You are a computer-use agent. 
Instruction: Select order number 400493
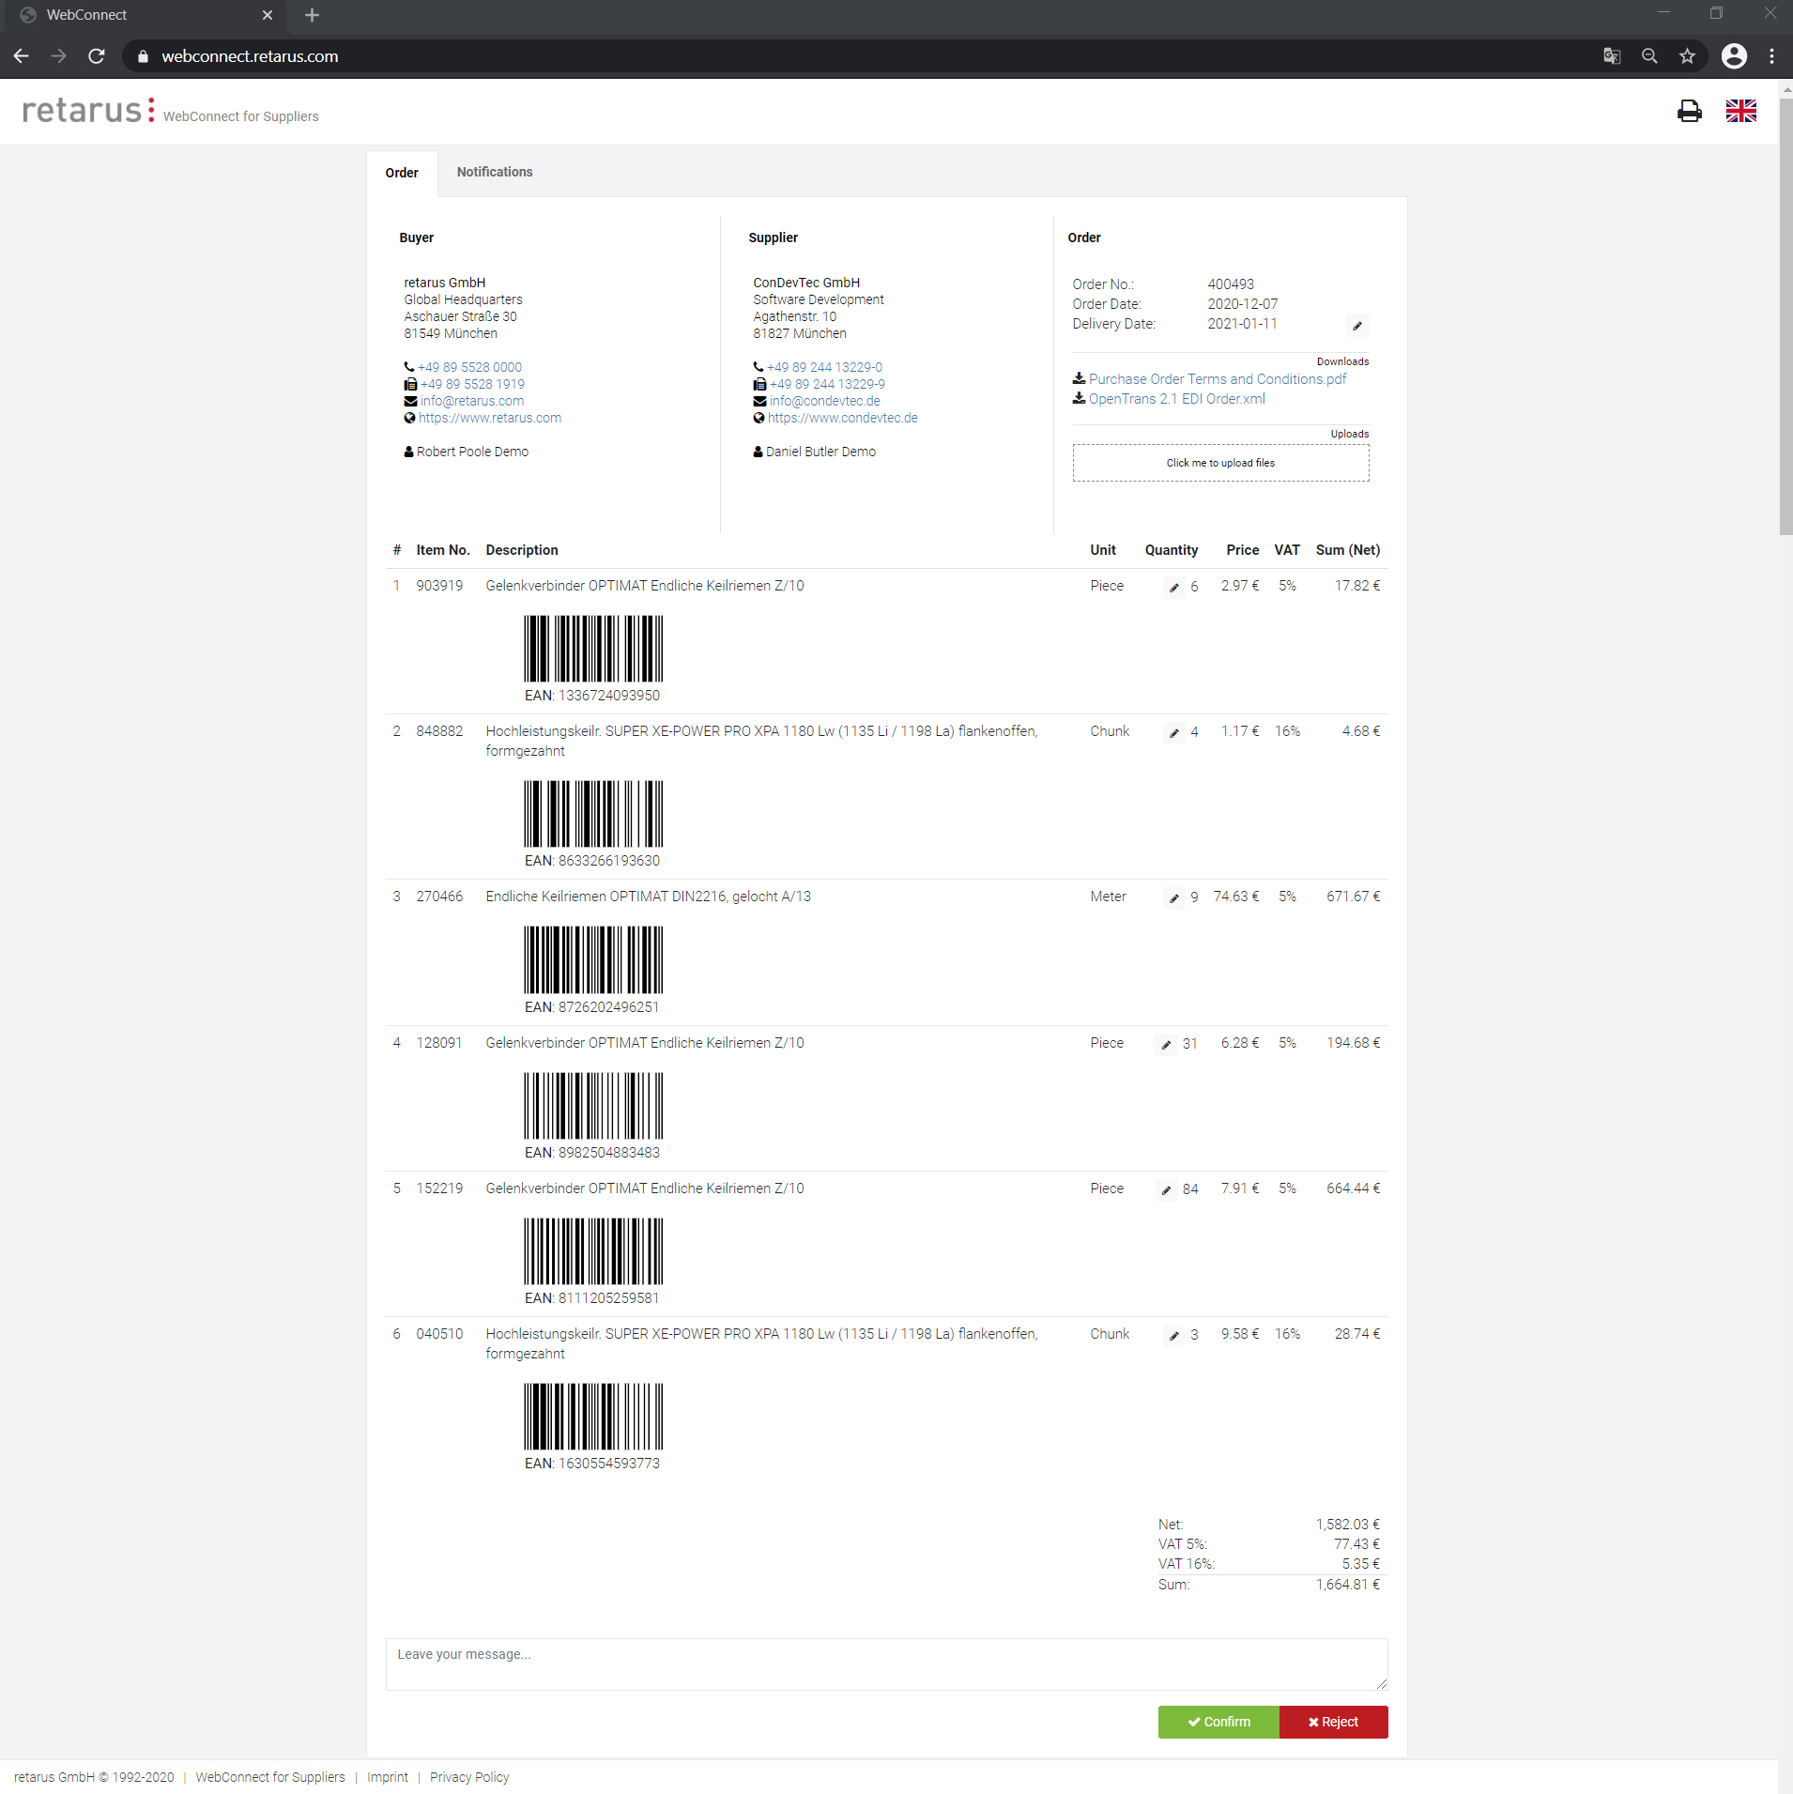pyautogui.click(x=1231, y=284)
